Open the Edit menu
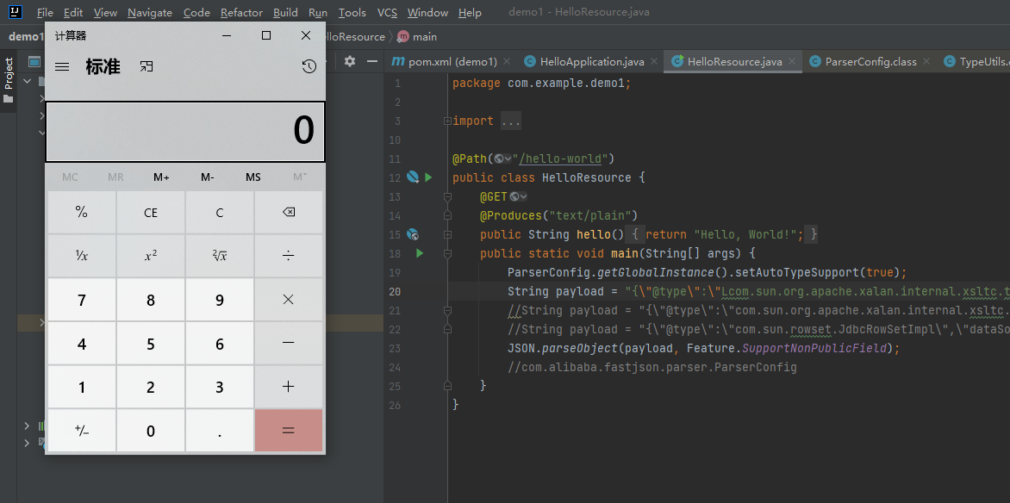 point(73,12)
